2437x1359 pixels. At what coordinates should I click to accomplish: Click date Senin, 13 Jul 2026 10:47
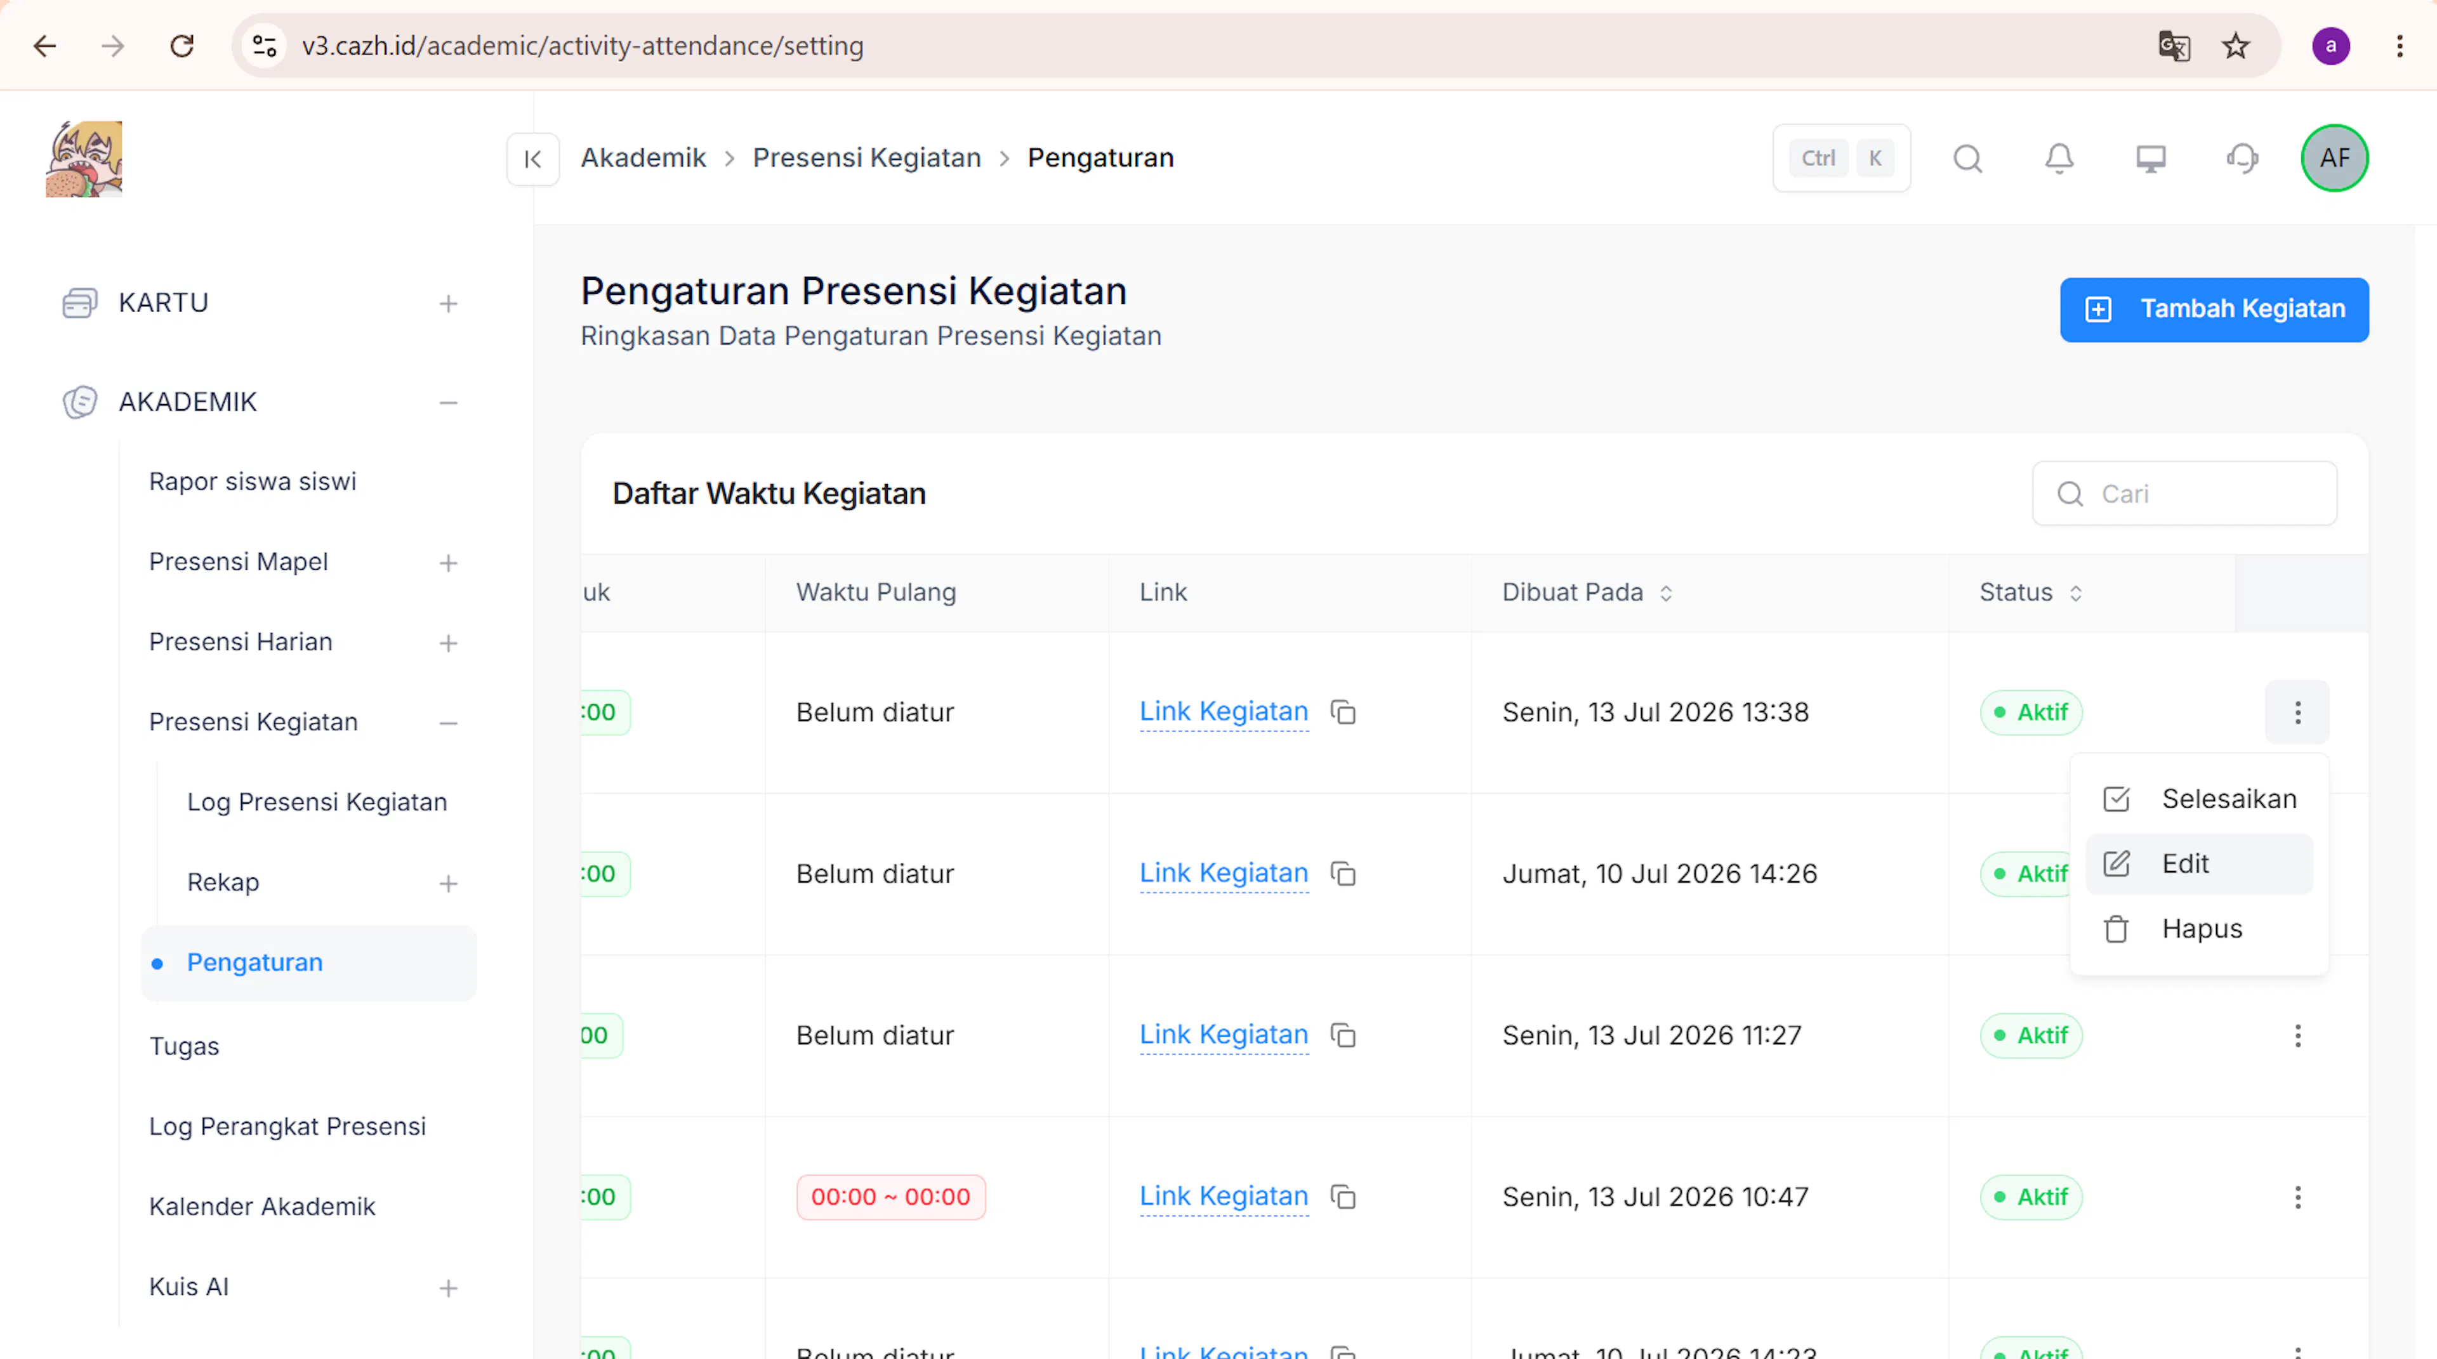(1656, 1197)
